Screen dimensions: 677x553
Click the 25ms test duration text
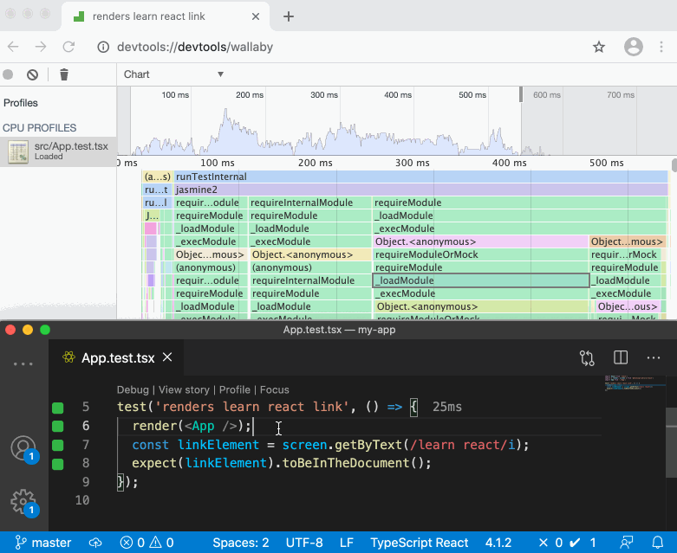coord(447,407)
